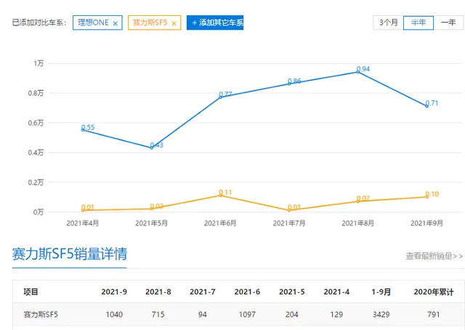Click the 添加其它车系 add button
The height and width of the screenshot is (330, 465).
[x=215, y=23]
